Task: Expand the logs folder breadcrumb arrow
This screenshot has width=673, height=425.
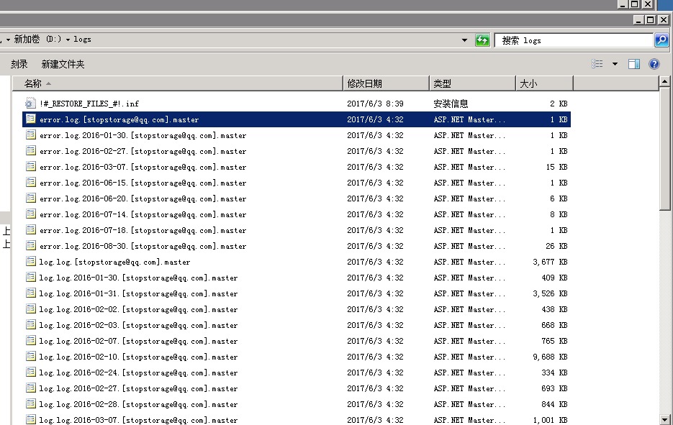Action: [68, 40]
